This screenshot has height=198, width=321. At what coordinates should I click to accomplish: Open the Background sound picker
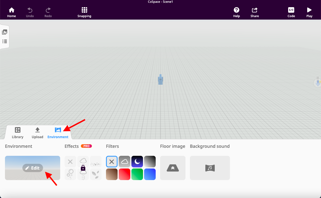[x=210, y=168]
